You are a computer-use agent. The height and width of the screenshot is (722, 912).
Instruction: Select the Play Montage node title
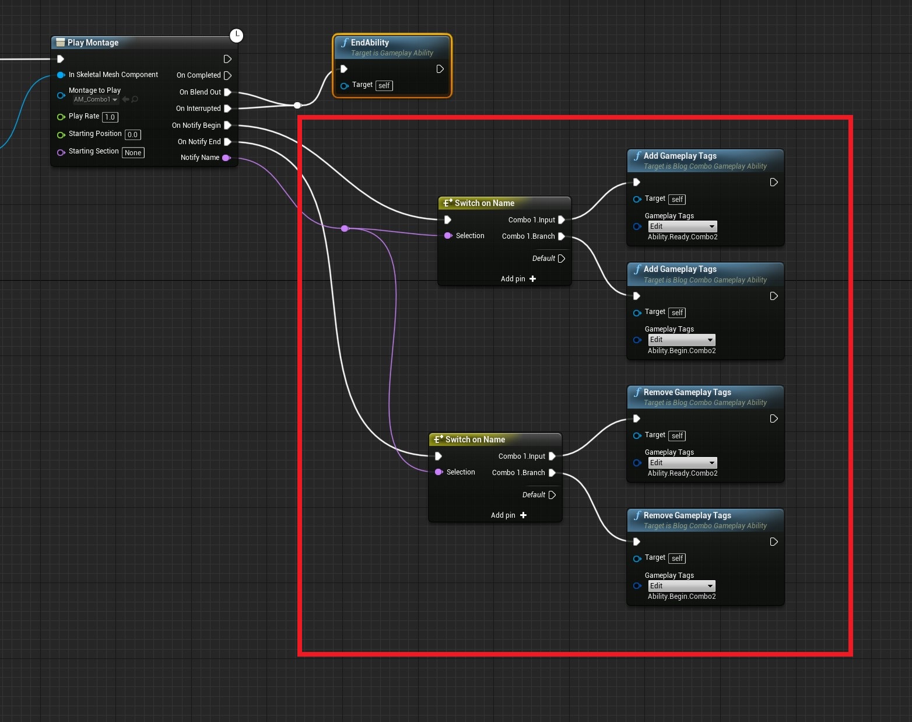coord(93,43)
